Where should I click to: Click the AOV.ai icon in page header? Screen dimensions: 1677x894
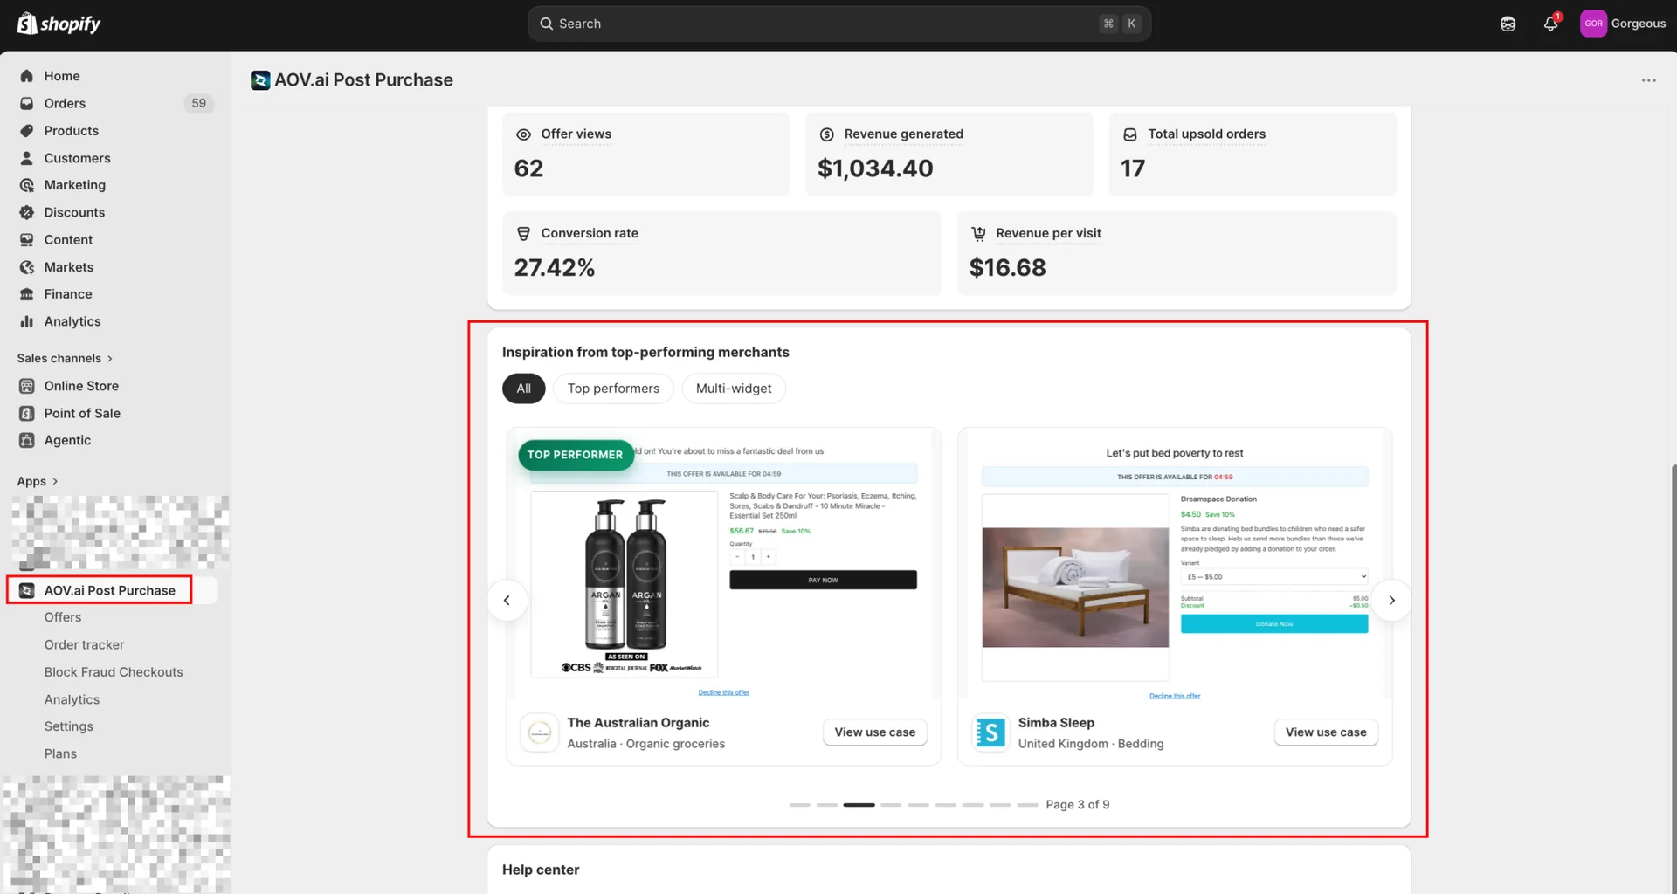coord(260,80)
